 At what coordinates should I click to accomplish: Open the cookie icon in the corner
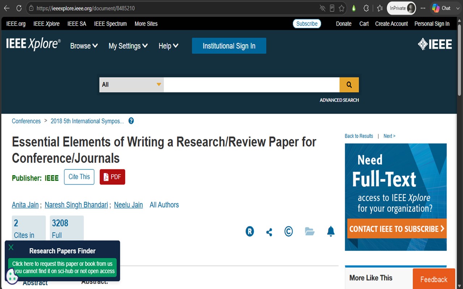tap(12, 277)
